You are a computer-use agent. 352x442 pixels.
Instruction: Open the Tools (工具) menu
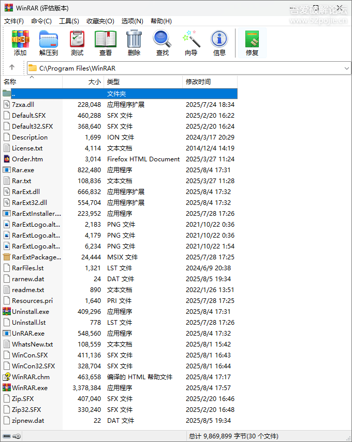tap(69, 21)
